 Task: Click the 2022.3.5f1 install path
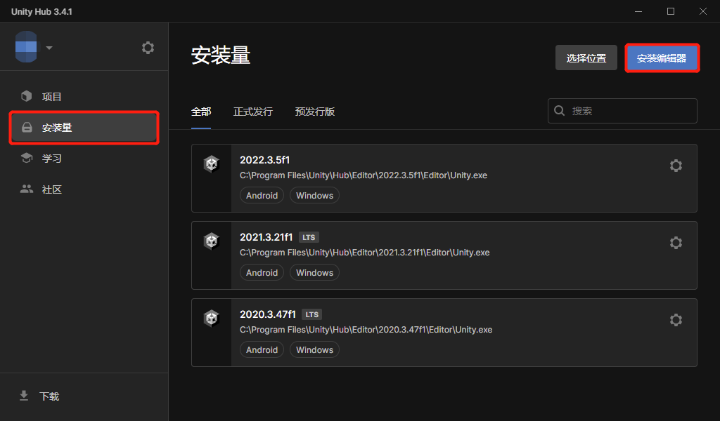pos(364,175)
